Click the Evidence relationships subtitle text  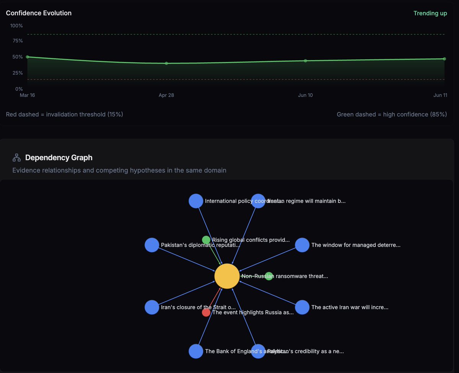pyautogui.click(x=119, y=170)
